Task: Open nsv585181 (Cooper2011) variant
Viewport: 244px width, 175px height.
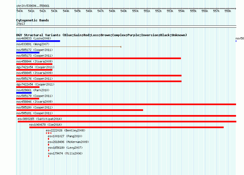Action: tap(35, 113)
